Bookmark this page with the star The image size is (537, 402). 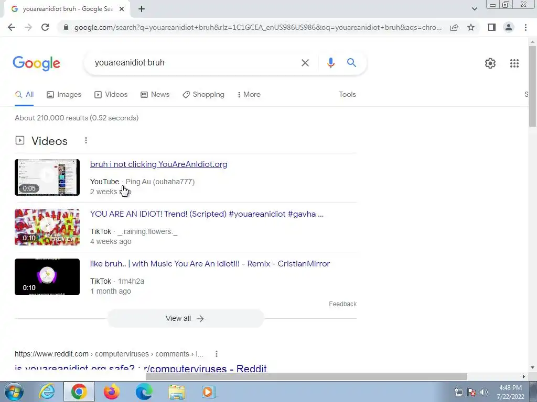pyautogui.click(x=471, y=27)
